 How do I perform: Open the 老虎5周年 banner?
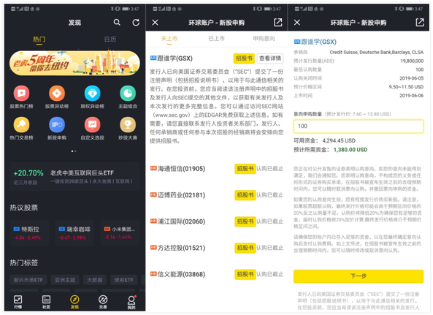click(x=74, y=64)
